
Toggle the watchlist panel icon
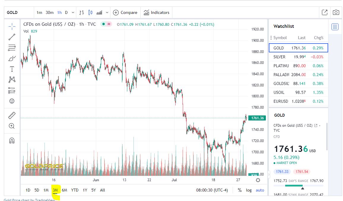point(335,27)
